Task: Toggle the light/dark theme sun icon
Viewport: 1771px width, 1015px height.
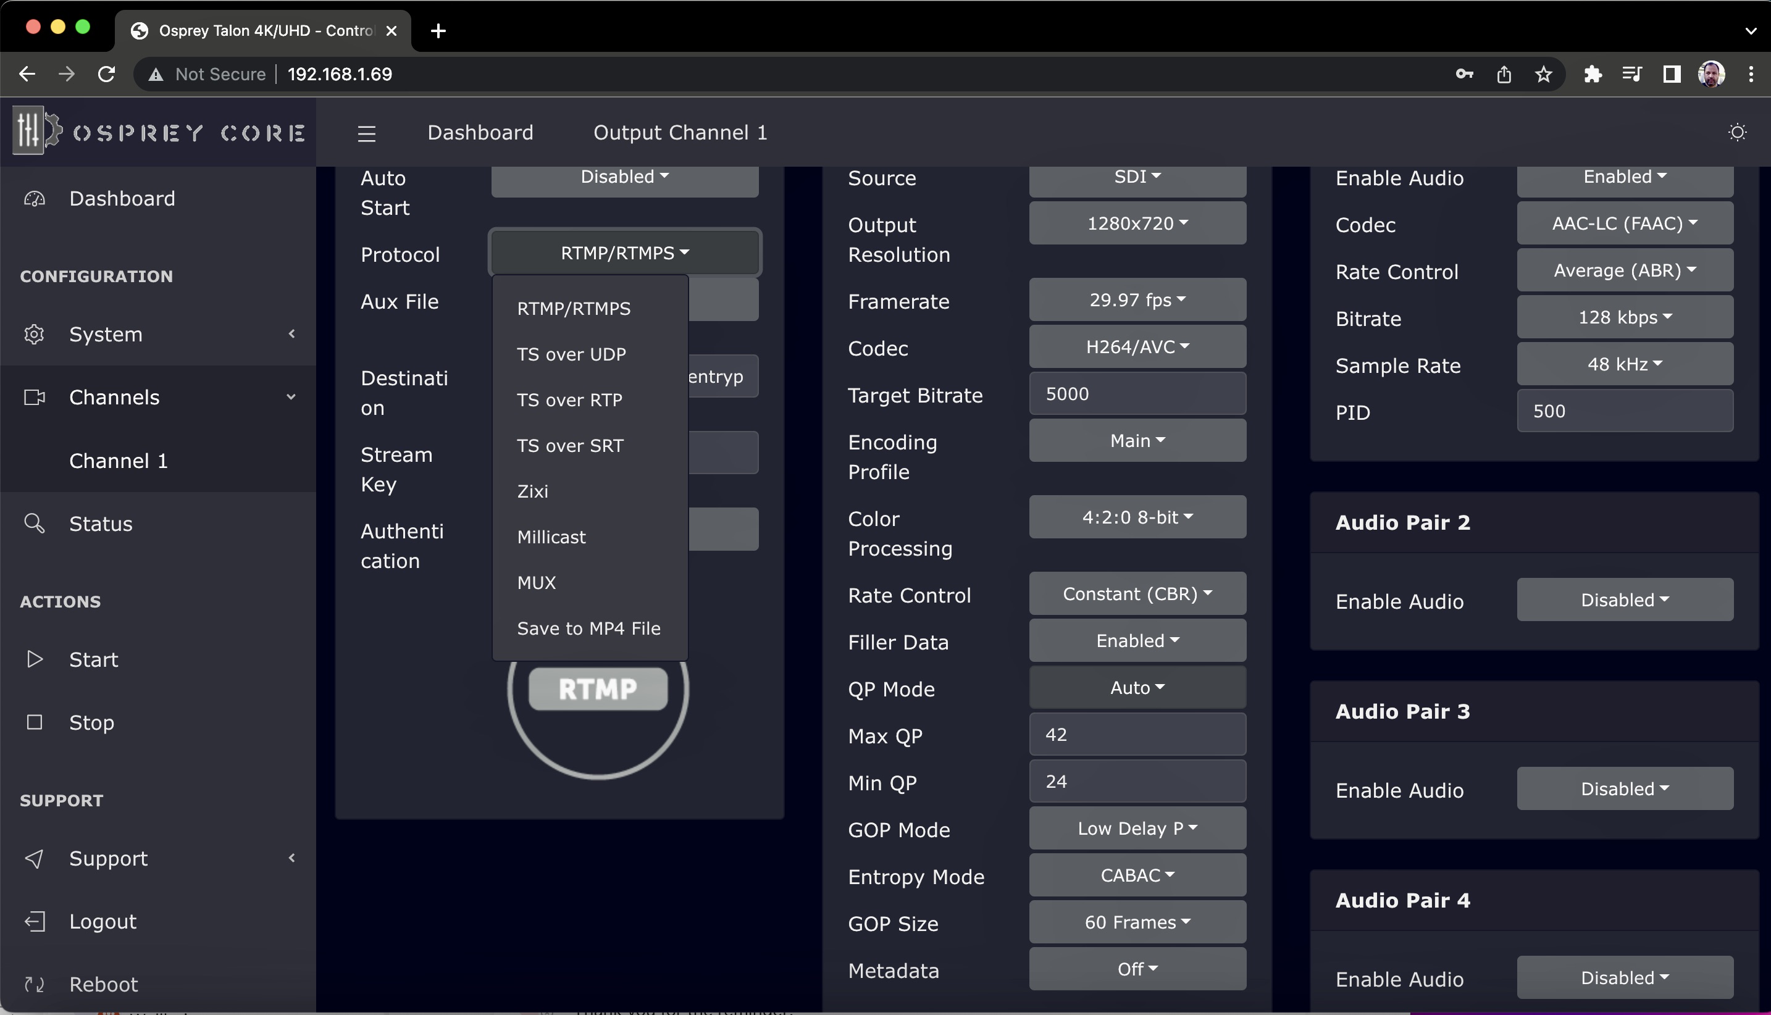Action: coord(1737,133)
